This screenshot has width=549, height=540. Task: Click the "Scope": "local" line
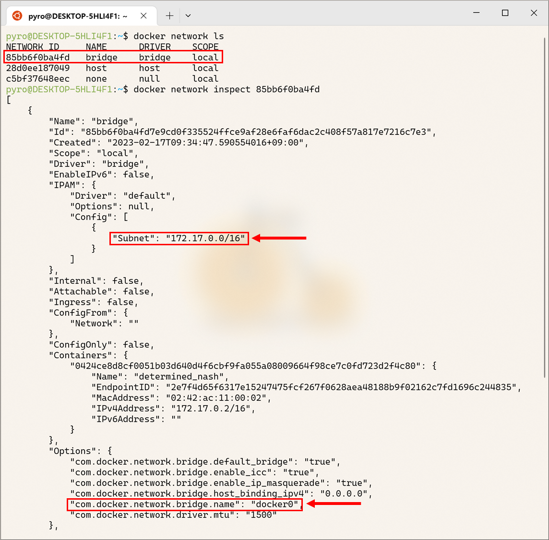tap(94, 153)
